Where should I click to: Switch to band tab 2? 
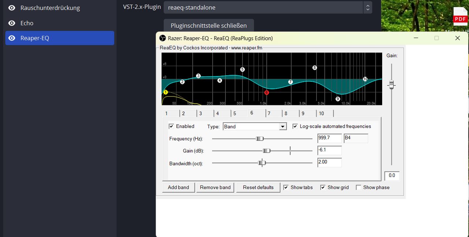click(x=188, y=113)
